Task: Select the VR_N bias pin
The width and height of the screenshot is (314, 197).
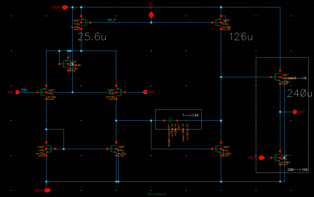Action: [261, 157]
